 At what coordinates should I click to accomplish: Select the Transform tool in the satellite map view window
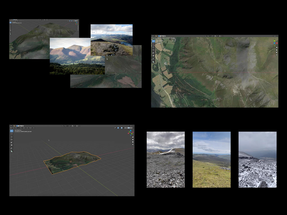pos(153,56)
